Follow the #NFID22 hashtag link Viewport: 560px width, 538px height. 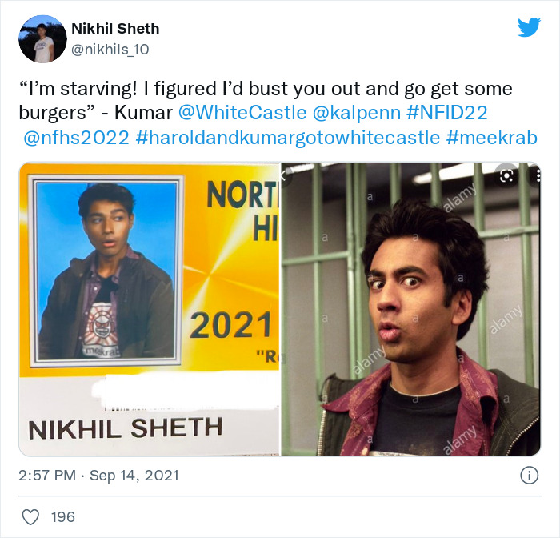tap(446, 113)
